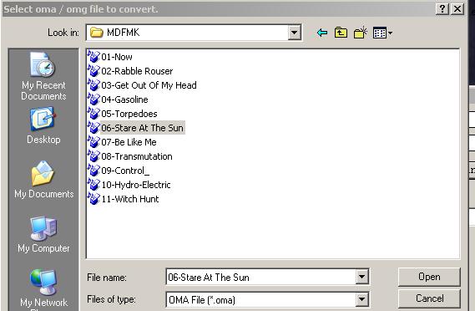This screenshot has height=311, width=475.
Task: Select the file name 04-Gasoline
Action: tap(124, 99)
